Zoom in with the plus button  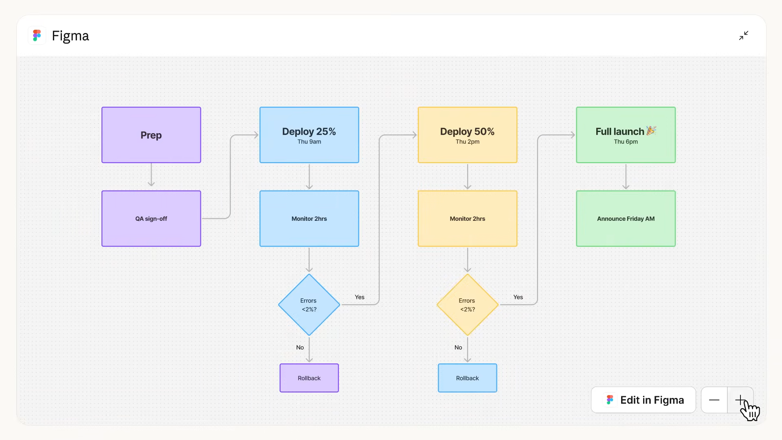point(740,400)
